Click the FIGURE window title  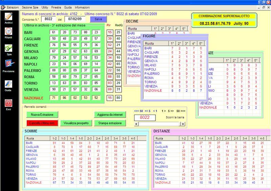(x=149, y=36)
